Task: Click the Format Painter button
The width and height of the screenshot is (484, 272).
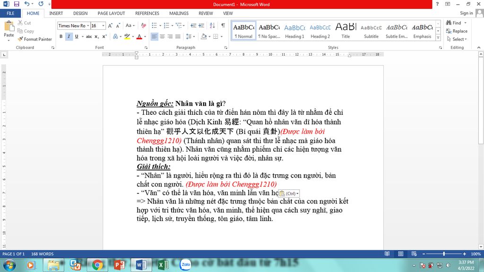Action: 35,39
